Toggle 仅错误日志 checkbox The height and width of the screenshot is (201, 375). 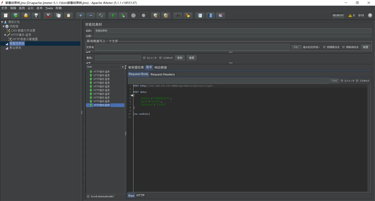tap(324, 47)
